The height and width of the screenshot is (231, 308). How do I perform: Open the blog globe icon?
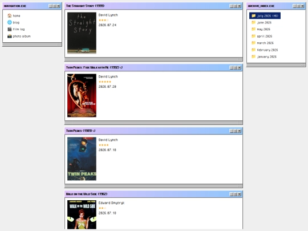point(10,22)
